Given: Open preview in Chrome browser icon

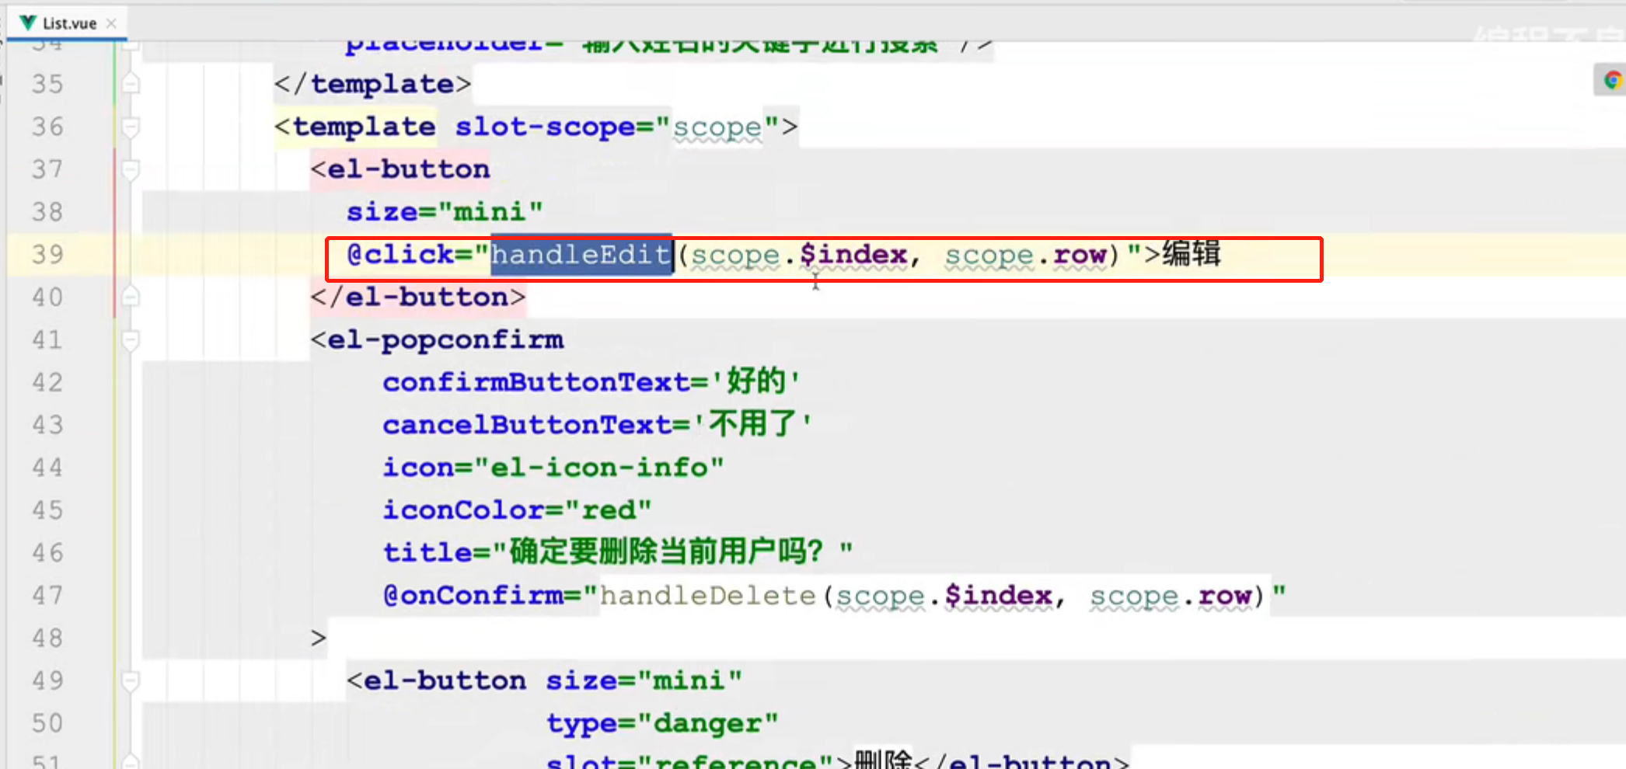Looking at the screenshot, I should click(1613, 80).
